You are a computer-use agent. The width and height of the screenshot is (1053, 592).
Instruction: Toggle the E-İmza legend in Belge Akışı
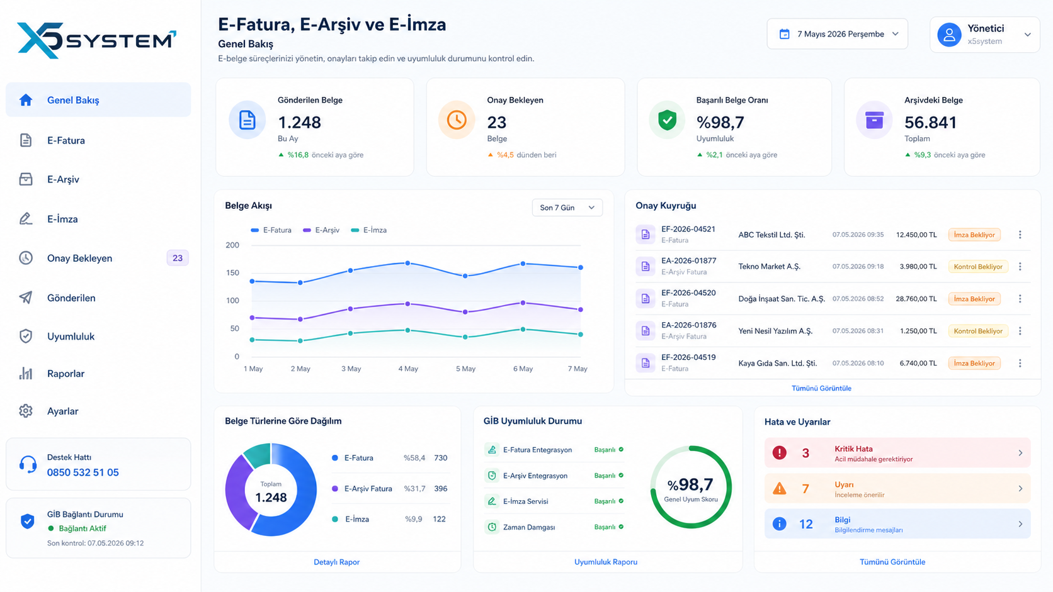pos(369,230)
